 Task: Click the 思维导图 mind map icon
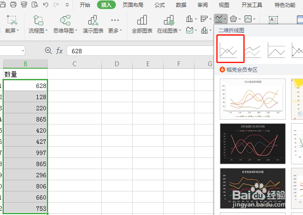click(65, 20)
